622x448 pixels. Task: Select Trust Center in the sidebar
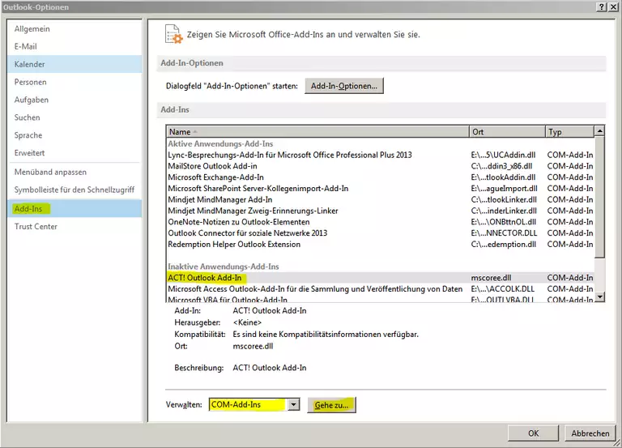tap(36, 227)
